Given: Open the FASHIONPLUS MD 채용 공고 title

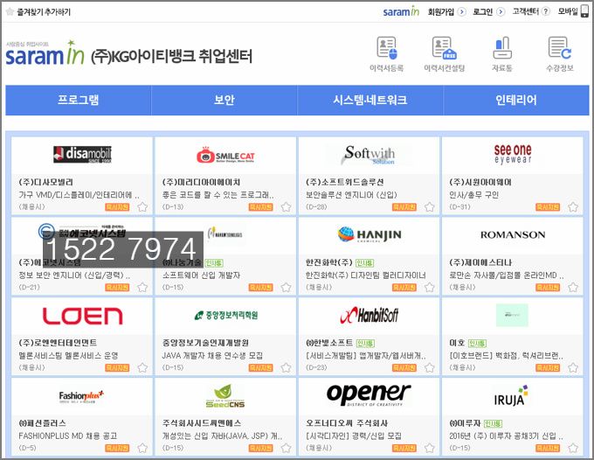Looking at the screenshot, I should click(x=68, y=436).
